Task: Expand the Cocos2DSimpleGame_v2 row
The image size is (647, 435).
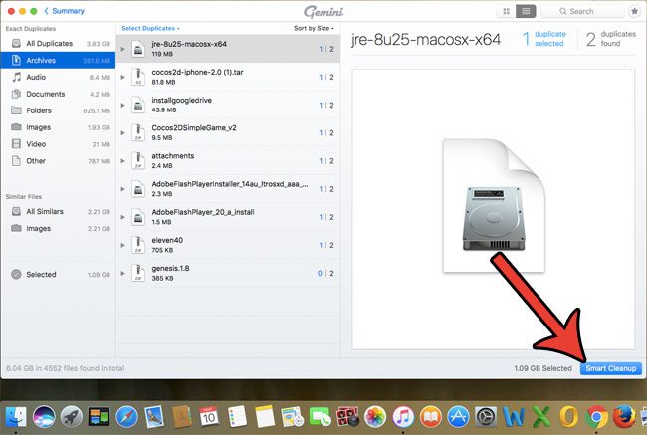Action: [123, 133]
